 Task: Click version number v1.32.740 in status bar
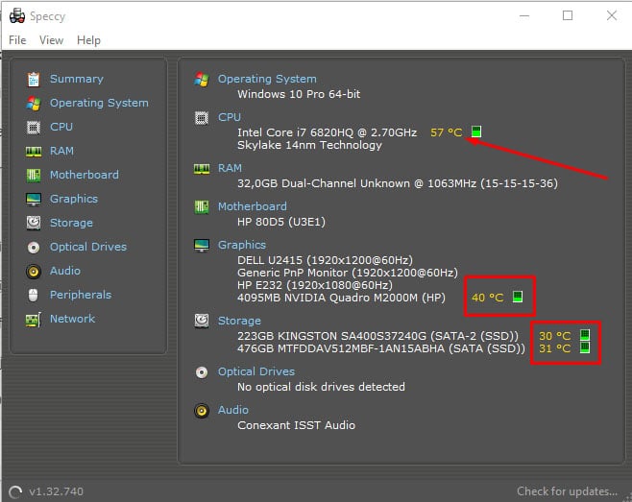[56, 491]
